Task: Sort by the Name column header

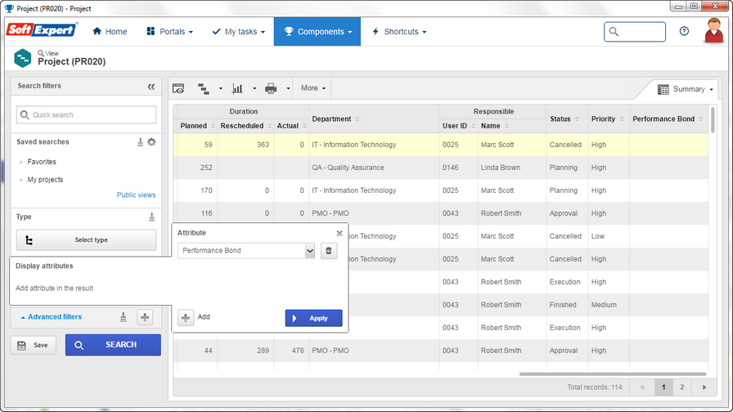Action: [x=495, y=126]
